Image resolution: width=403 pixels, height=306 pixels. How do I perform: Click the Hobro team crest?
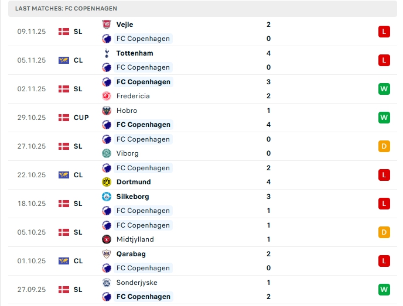[107, 111]
